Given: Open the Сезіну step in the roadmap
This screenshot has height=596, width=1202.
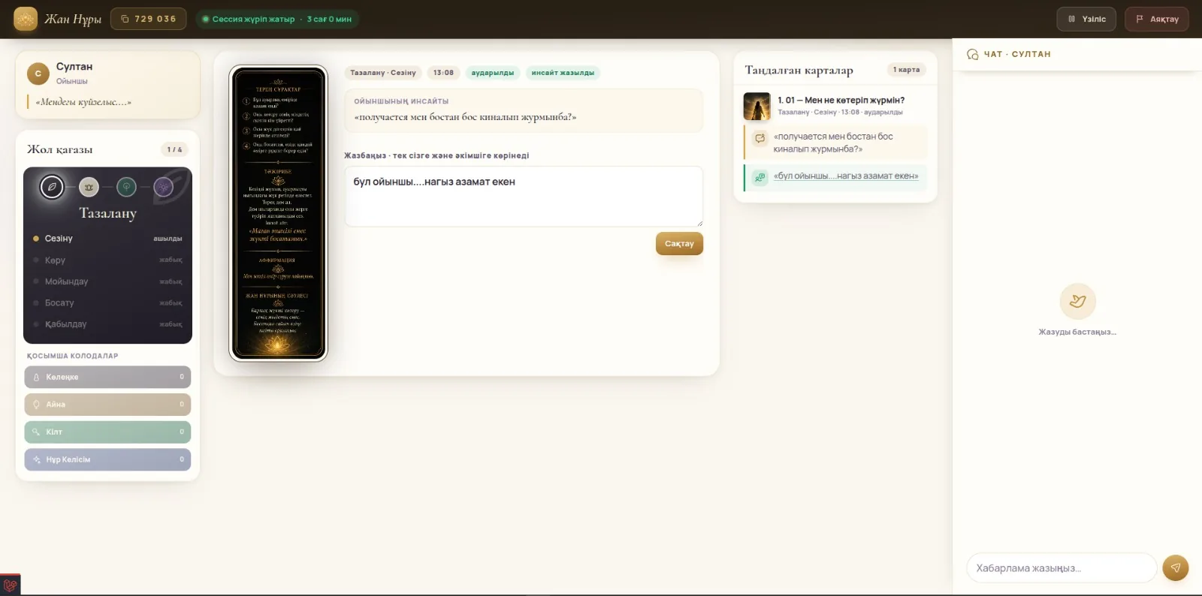Looking at the screenshot, I should coord(107,238).
